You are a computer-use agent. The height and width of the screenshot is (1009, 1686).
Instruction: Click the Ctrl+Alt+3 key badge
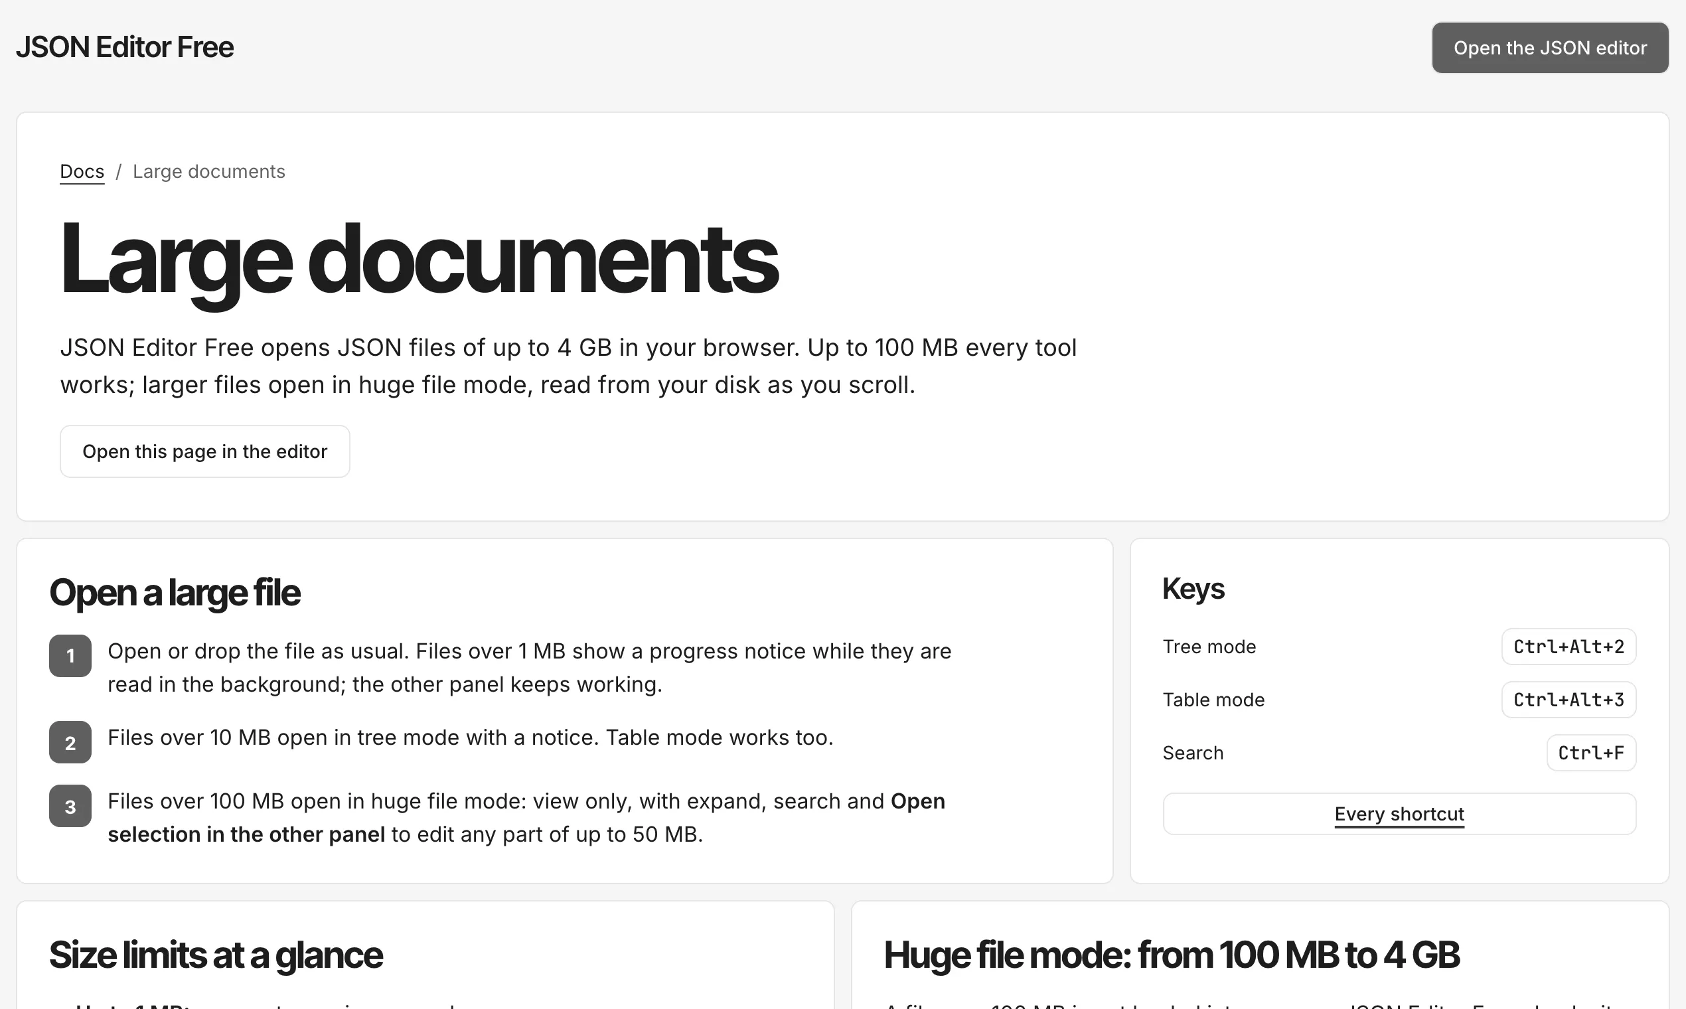[x=1569, y=700]
